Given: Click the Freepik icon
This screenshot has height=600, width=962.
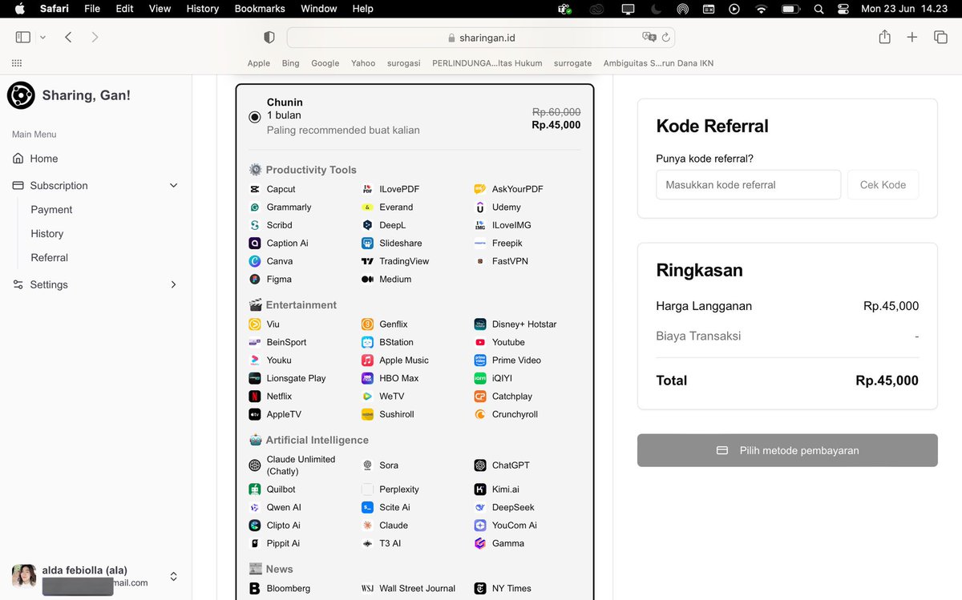Looking at the screenshot, I should (479, 244).
